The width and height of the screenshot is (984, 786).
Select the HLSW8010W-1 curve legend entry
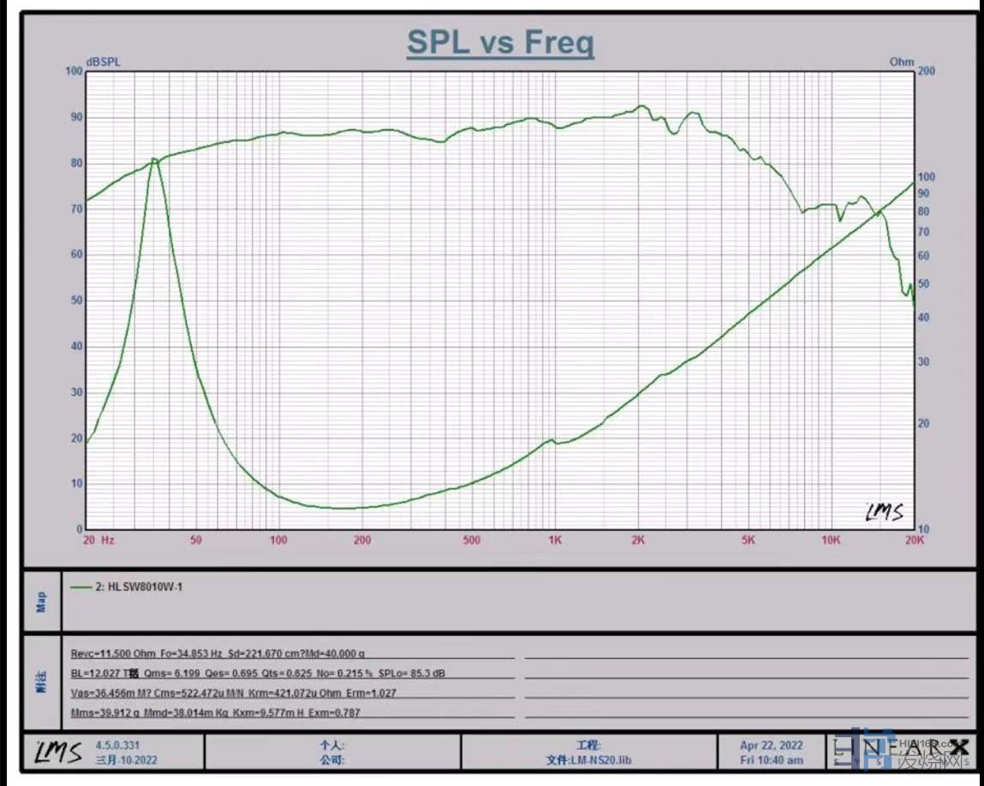click(x=139, y=587)
